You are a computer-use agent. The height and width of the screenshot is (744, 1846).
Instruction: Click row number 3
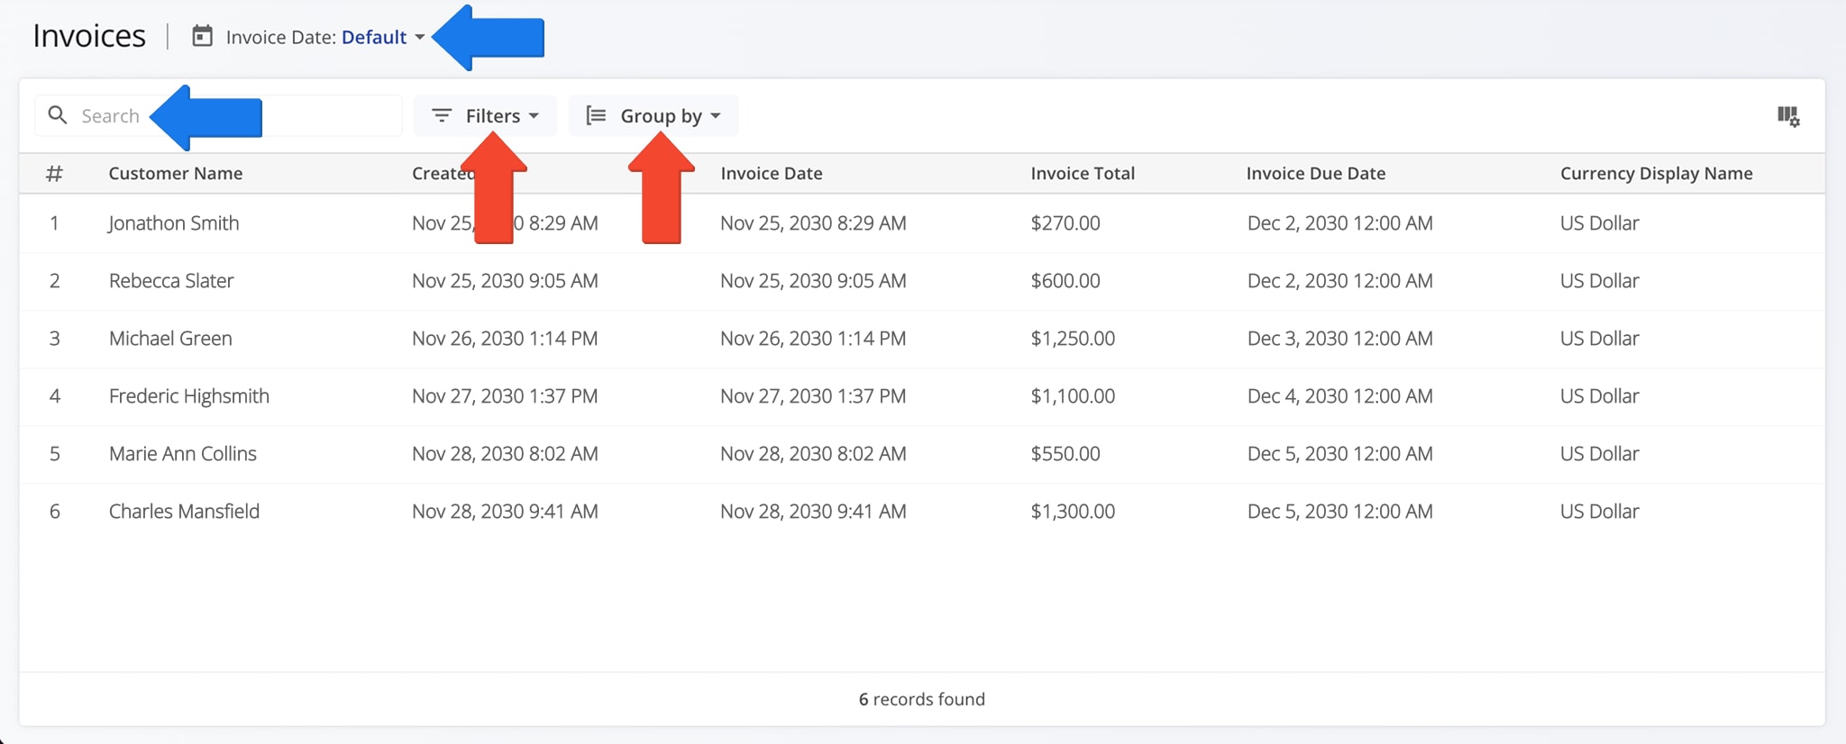55,338
